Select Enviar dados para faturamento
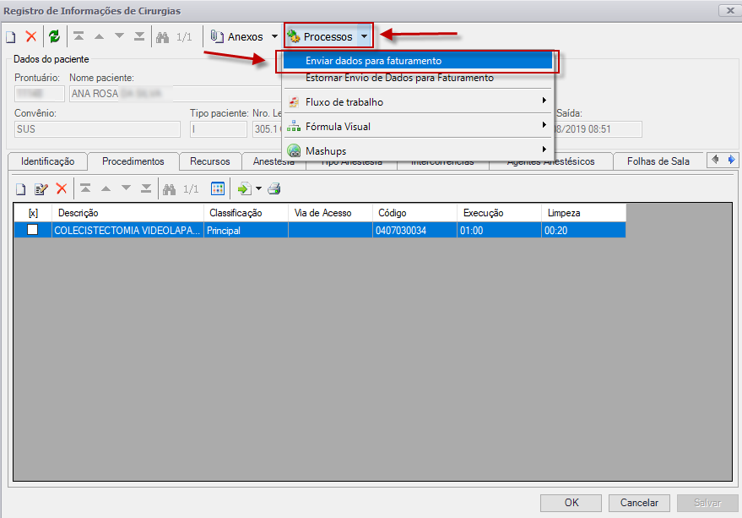This screenshot has height=518, width=742. (417, 61)
